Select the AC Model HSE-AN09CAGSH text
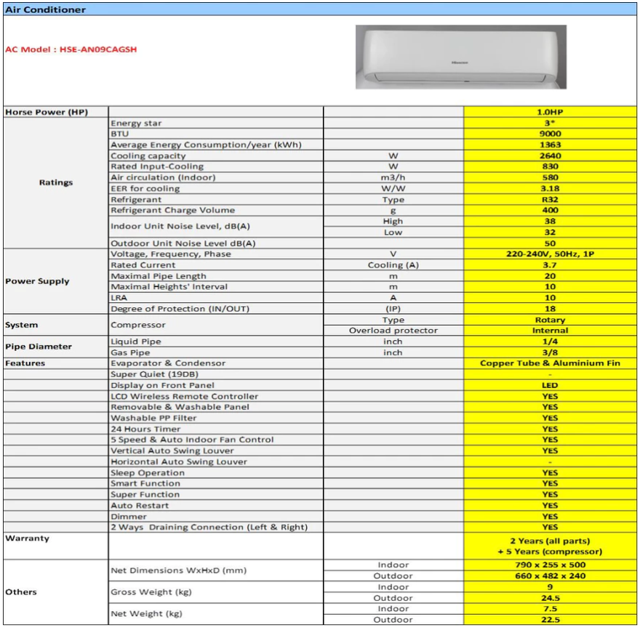Viewport: 640px width, 630px height. tap(71, 49)
